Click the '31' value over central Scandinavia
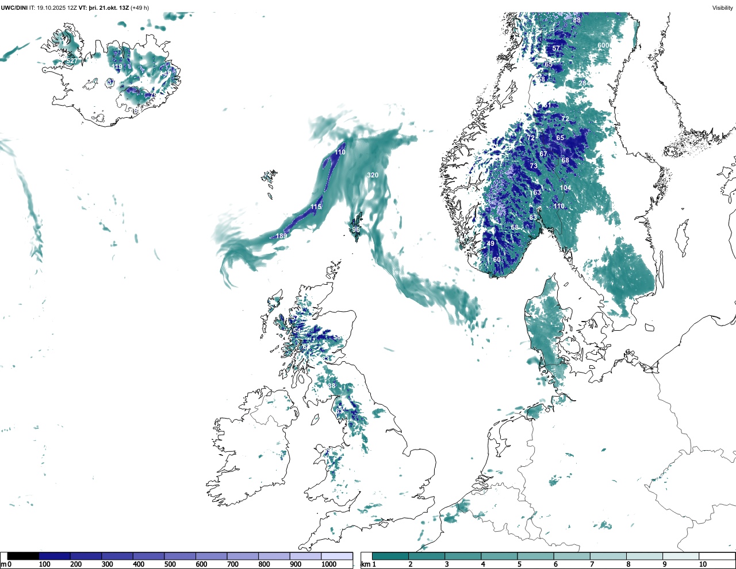The height and width of the screenshot is (569, 736). point(547,106)
